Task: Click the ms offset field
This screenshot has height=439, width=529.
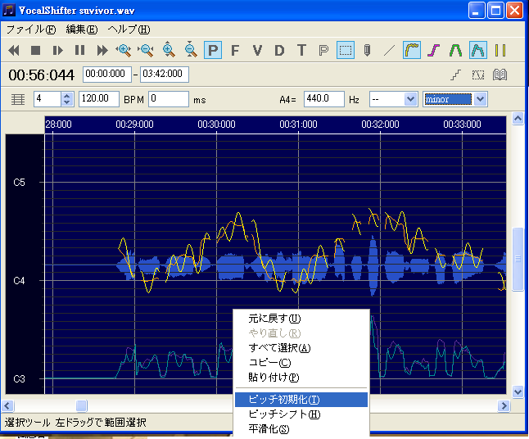Action: coord(169,99)
